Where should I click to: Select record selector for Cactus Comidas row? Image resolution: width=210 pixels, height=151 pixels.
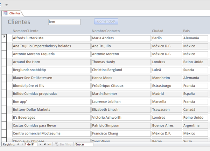(x=4, y=125)
